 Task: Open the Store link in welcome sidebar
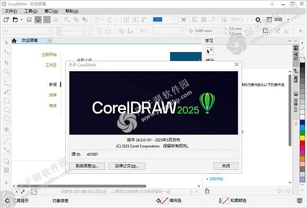click(x=53, y=106)
